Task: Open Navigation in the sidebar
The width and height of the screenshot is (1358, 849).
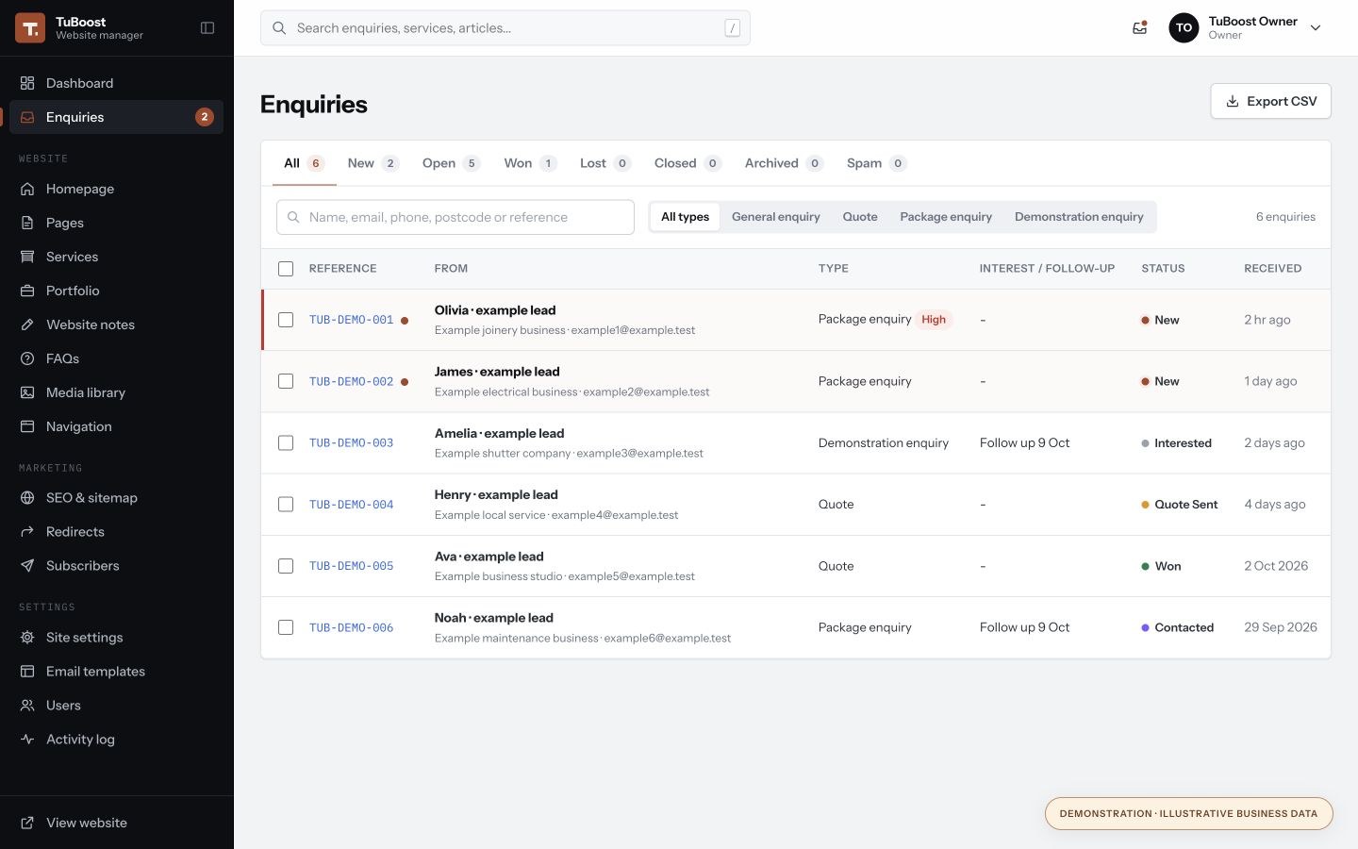Action: pyautogui.click(x=116, y=426)
